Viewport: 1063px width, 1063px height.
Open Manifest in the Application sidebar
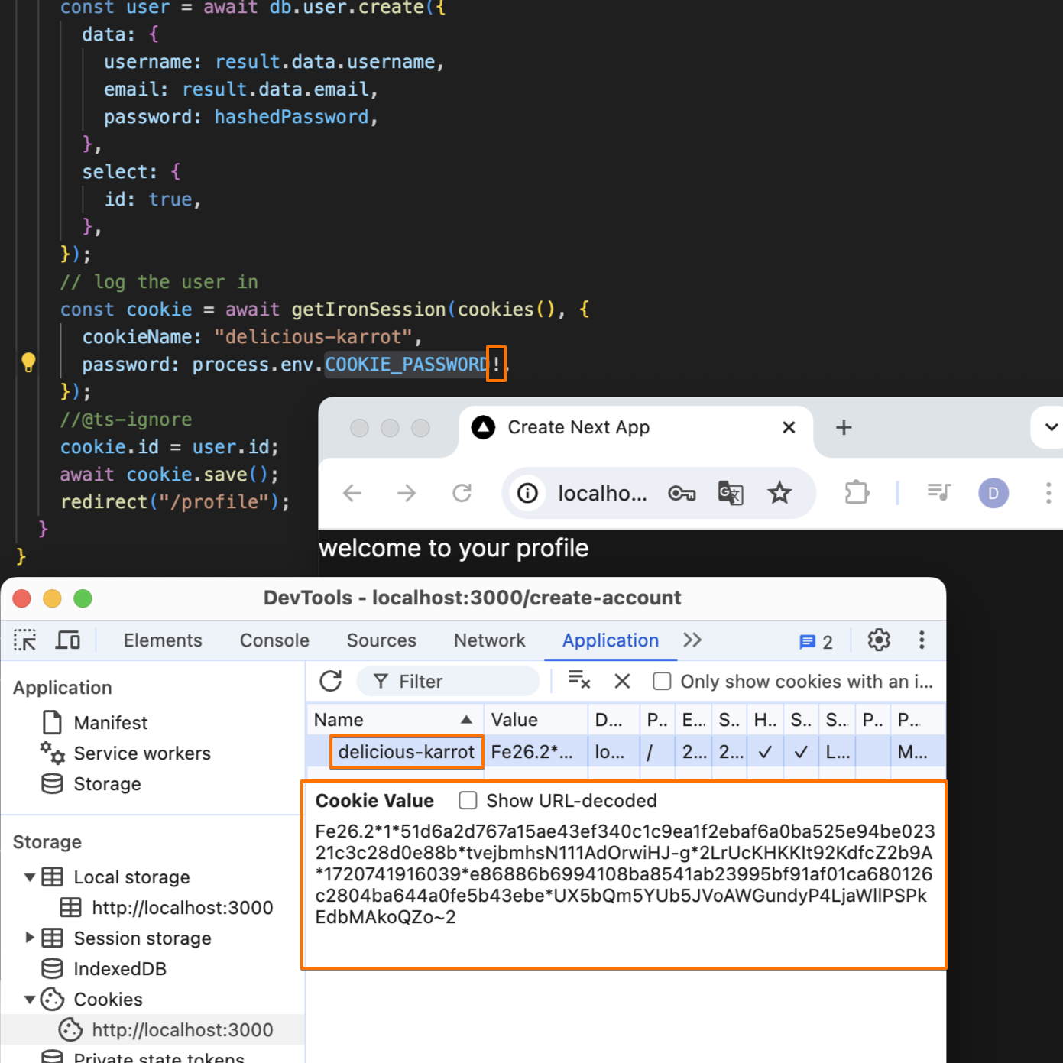[x=110, y=723]
